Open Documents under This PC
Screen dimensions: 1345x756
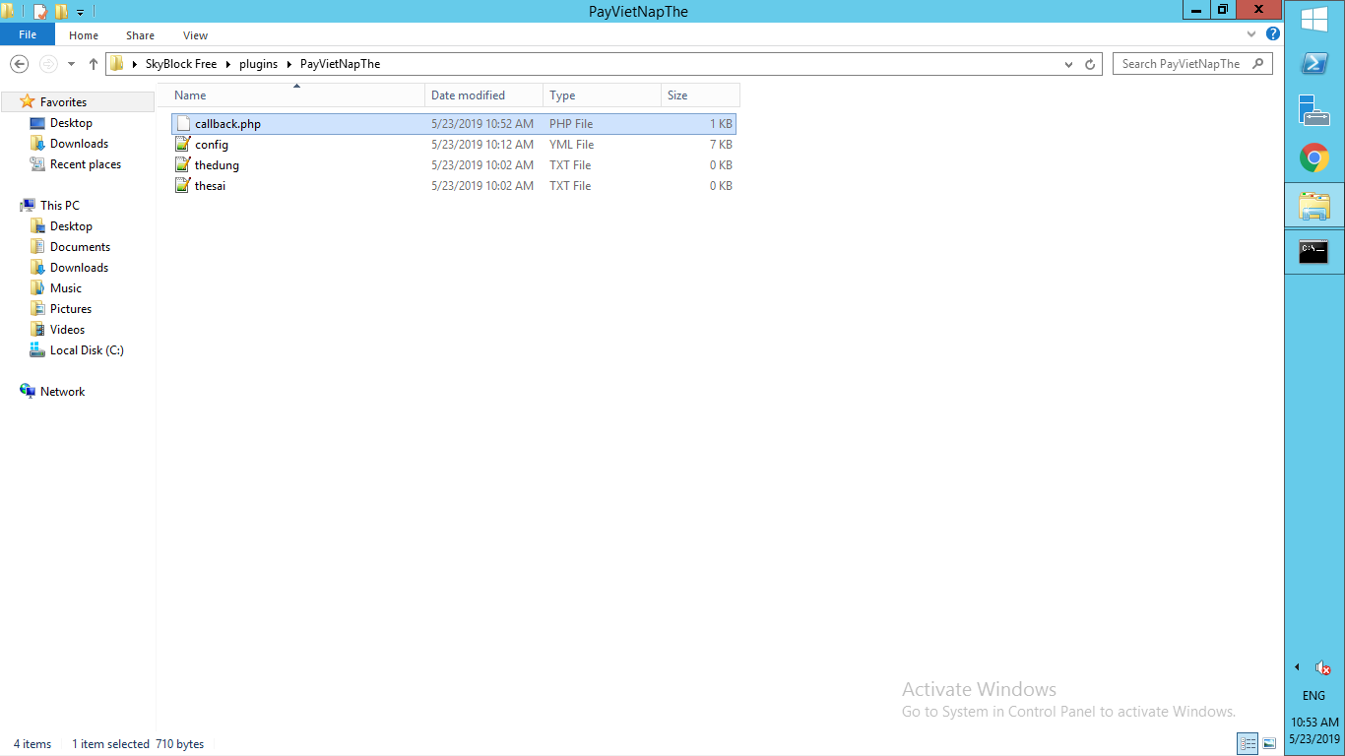tap(80, 247)
